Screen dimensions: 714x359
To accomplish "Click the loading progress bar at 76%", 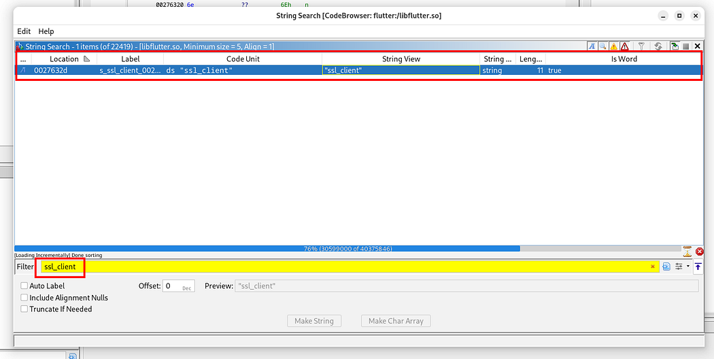I will click(348, 249).
